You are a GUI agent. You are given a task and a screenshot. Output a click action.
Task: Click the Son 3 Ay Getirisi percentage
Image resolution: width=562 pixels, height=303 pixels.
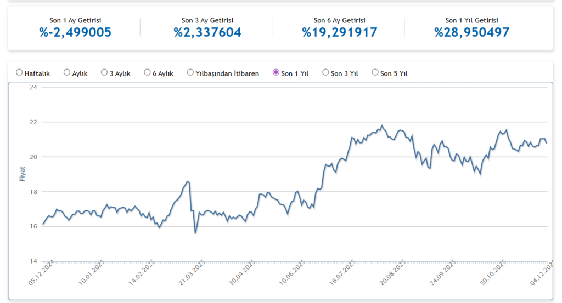(x=207, y=32)
